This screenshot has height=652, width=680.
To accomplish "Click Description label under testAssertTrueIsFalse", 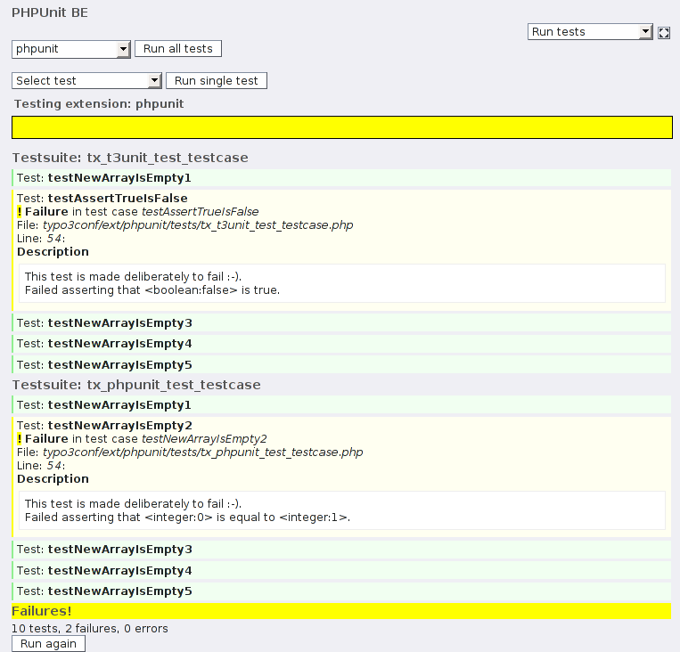I will point(53,252).
